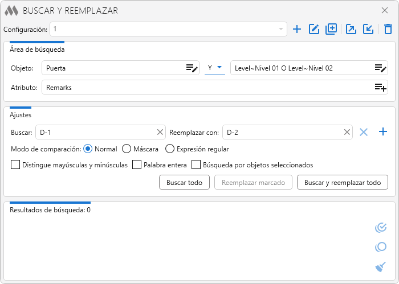This screenshot has height=284, width=399.
Task: Click the add new configuration plus icon
Action: [297, 30]
